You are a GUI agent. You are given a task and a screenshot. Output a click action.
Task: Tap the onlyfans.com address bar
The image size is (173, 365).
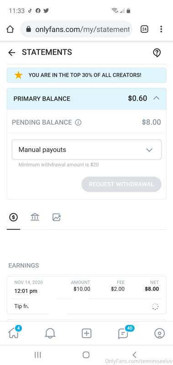(76, 29)
